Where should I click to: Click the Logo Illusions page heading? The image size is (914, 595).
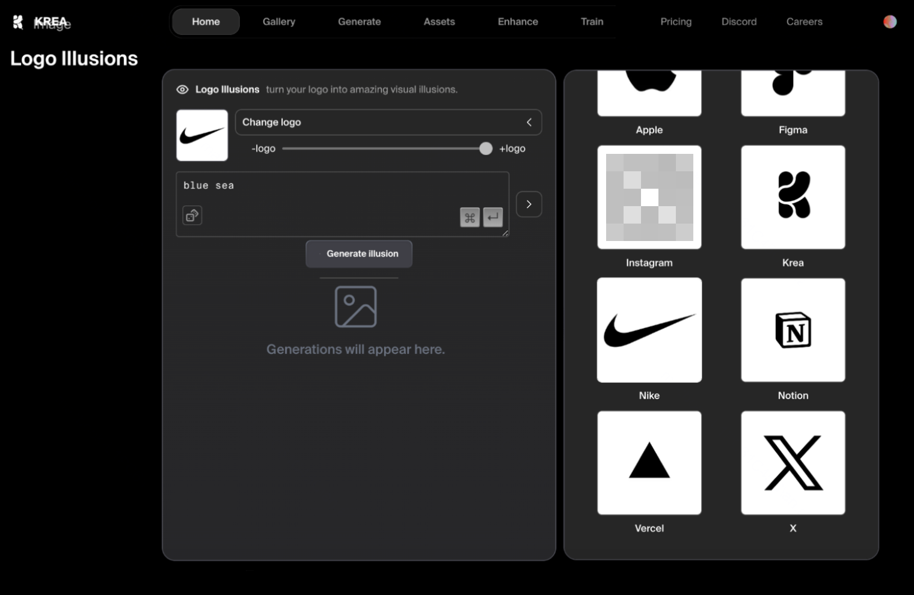click(x=74, y=58)
